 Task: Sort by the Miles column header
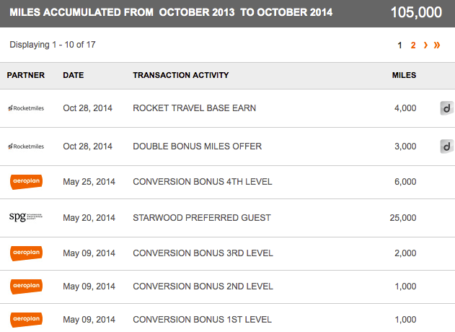404,75
